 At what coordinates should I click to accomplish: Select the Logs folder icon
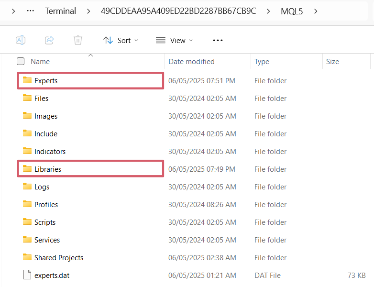pyautogui.click(x=27, y=186)
